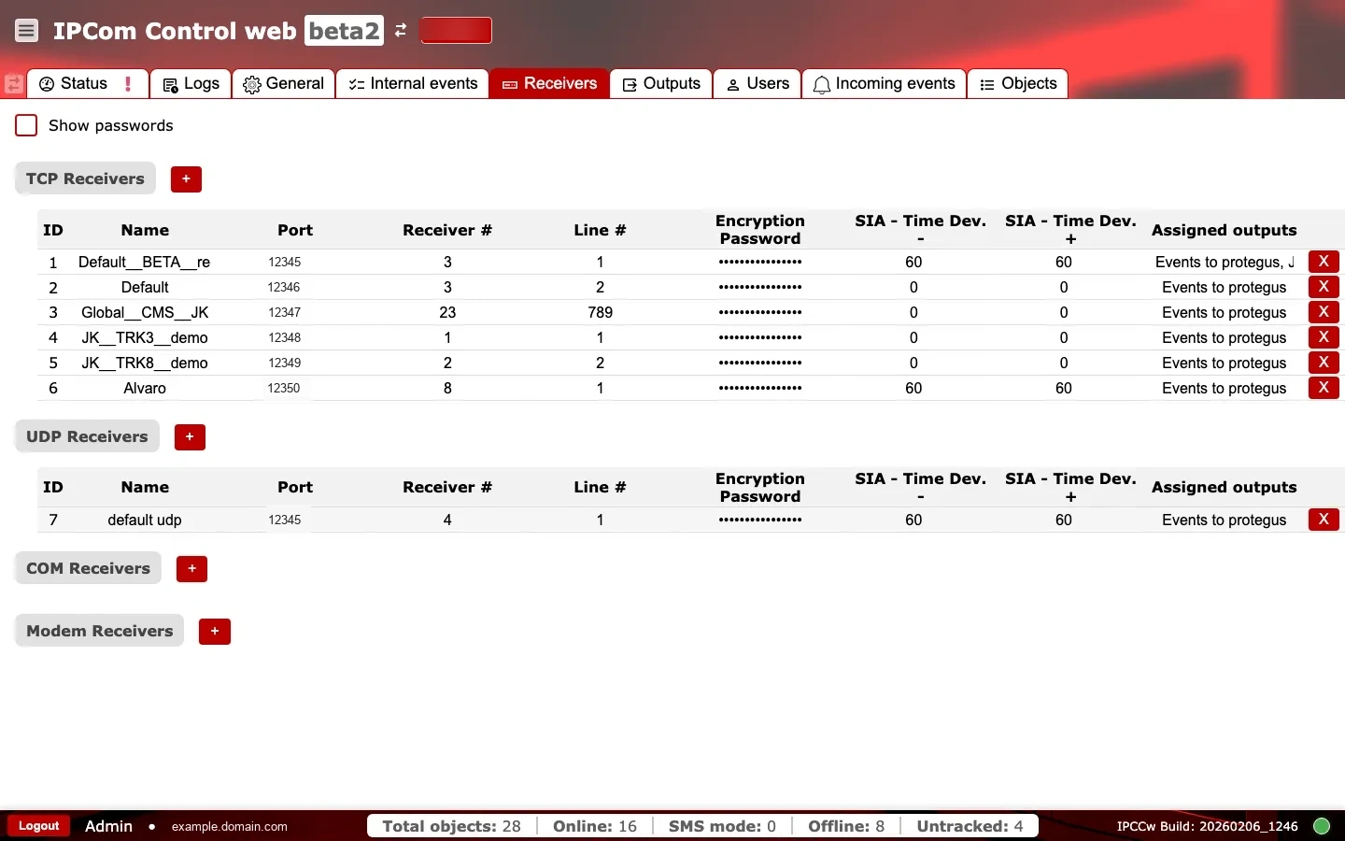Click the save icon on the left edge
Image resolution: width=1345 pixels, height=841 pixels.
tap(13, 84)
